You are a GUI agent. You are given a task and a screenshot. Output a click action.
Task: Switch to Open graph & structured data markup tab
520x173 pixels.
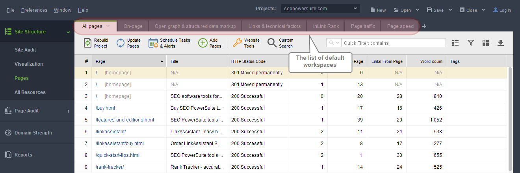click(x=195, y=26)
